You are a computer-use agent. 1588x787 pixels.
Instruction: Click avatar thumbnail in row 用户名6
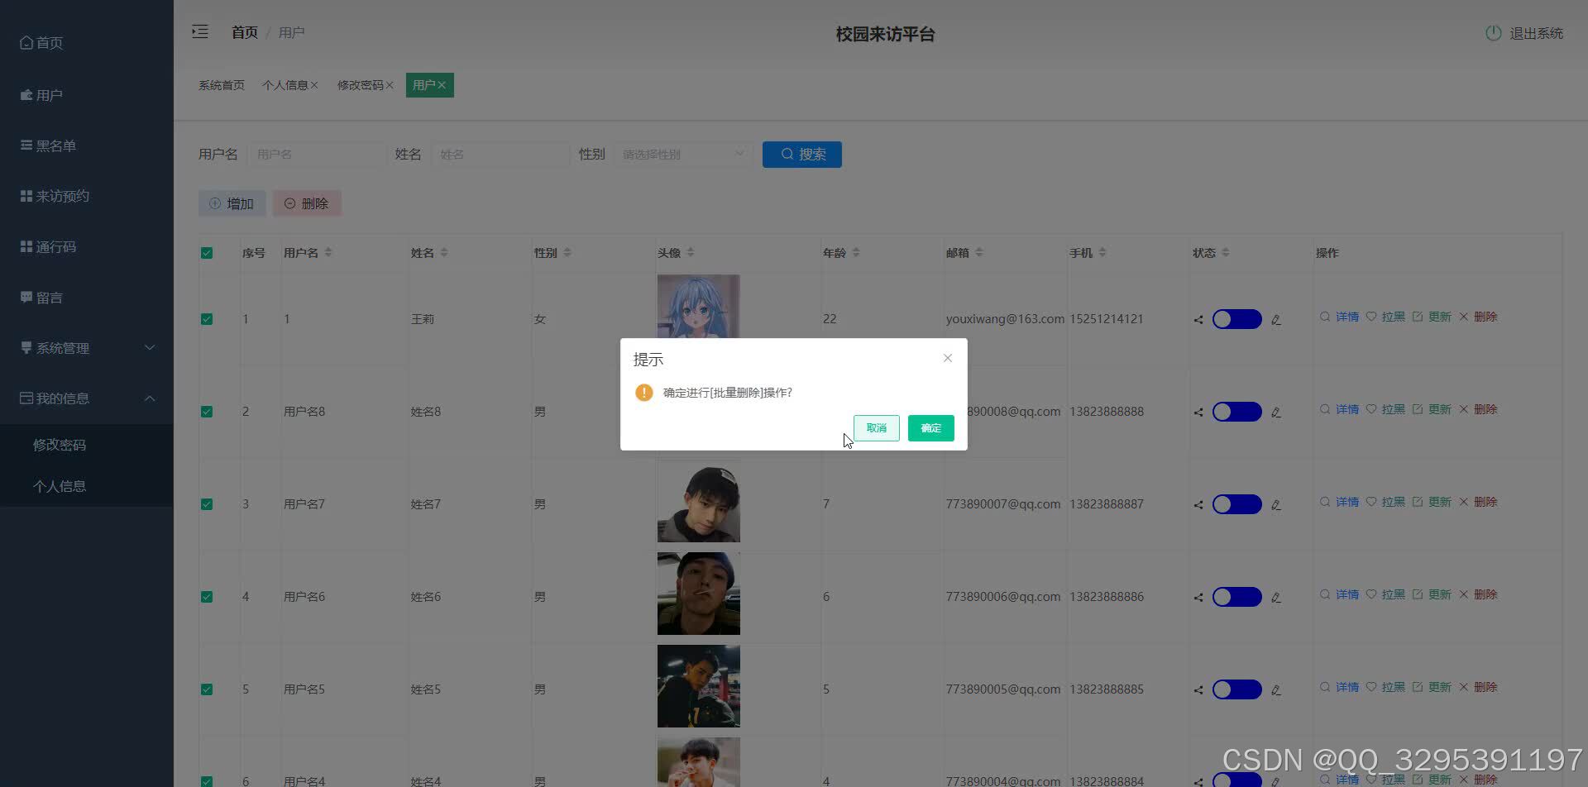tap(698, 594)
